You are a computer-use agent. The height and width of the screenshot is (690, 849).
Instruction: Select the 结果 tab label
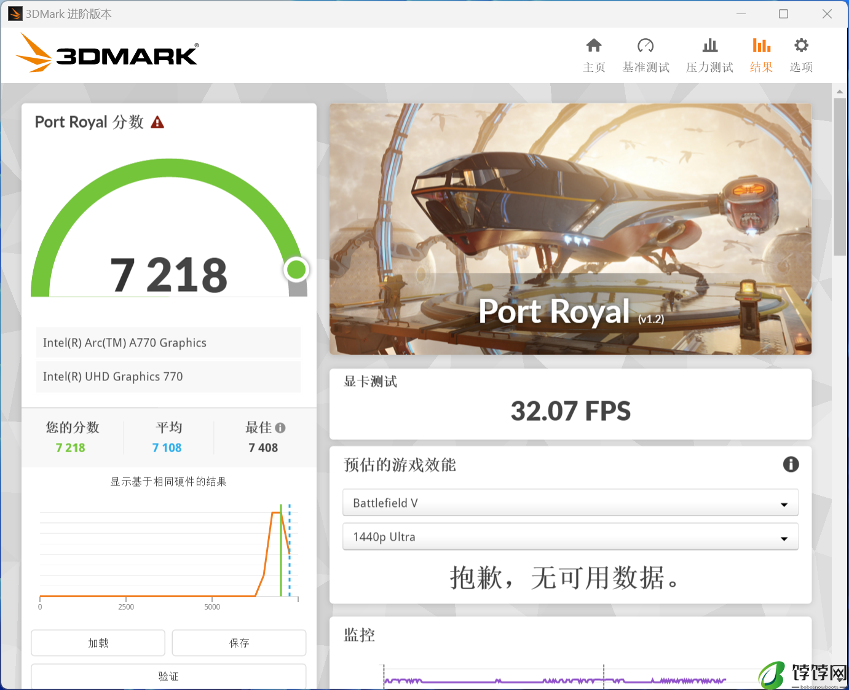tap(761, 67)
